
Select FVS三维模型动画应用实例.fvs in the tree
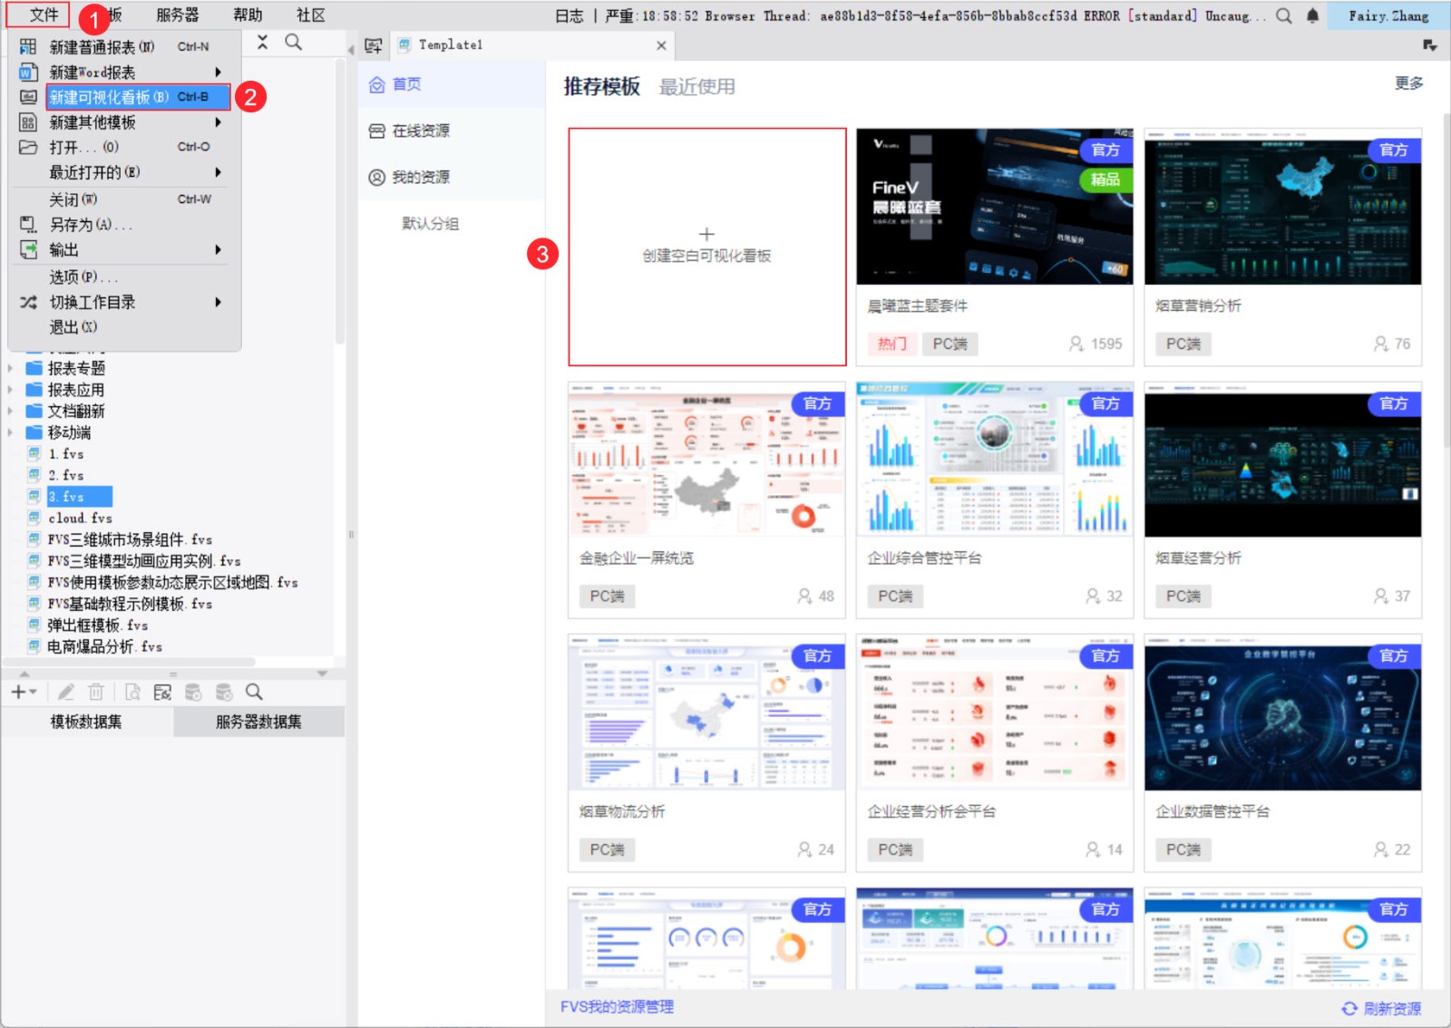(x=144, y=561)
